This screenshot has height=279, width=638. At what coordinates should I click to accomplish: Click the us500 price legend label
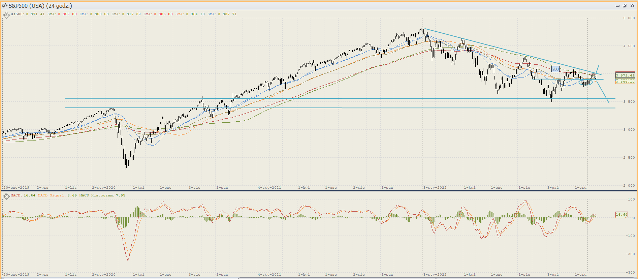pos(28,14)
